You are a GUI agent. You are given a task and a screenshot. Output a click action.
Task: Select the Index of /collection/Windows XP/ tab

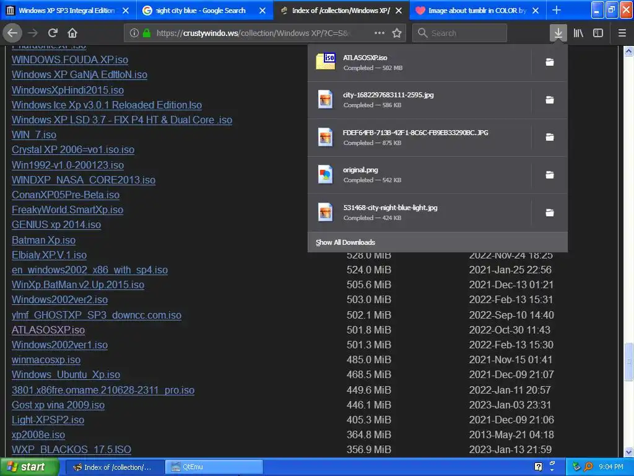(x=341, y=11)
